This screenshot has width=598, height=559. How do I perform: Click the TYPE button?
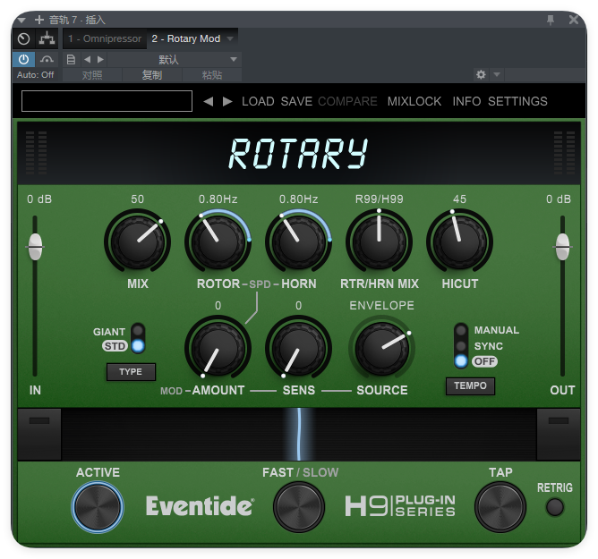point(131,372)
